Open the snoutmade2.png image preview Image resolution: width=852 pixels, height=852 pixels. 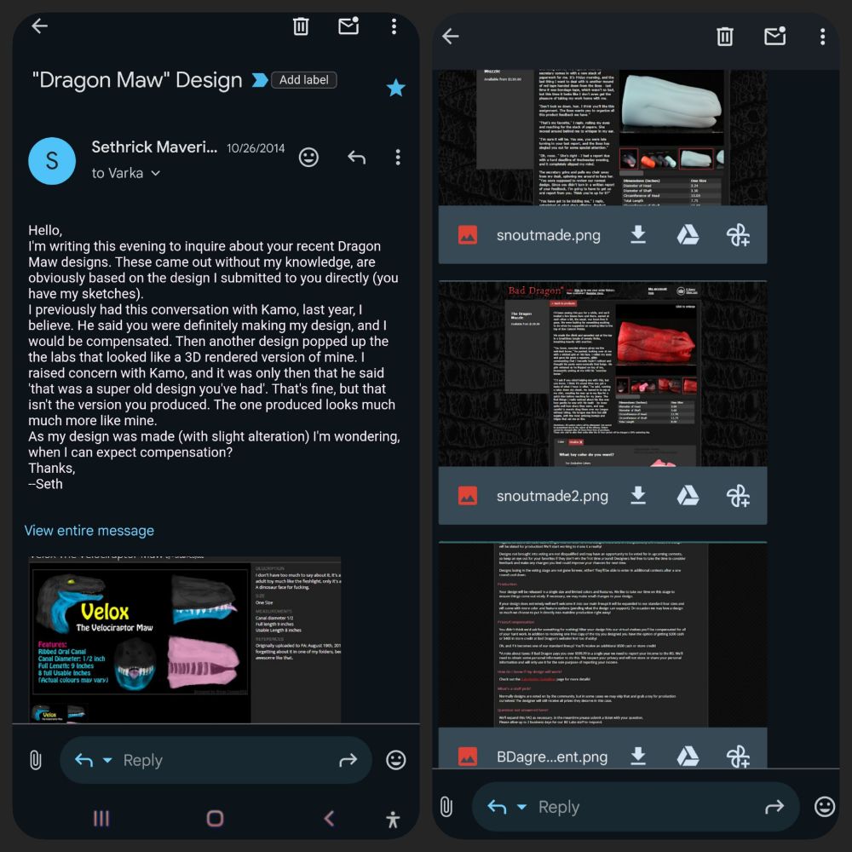602,374
